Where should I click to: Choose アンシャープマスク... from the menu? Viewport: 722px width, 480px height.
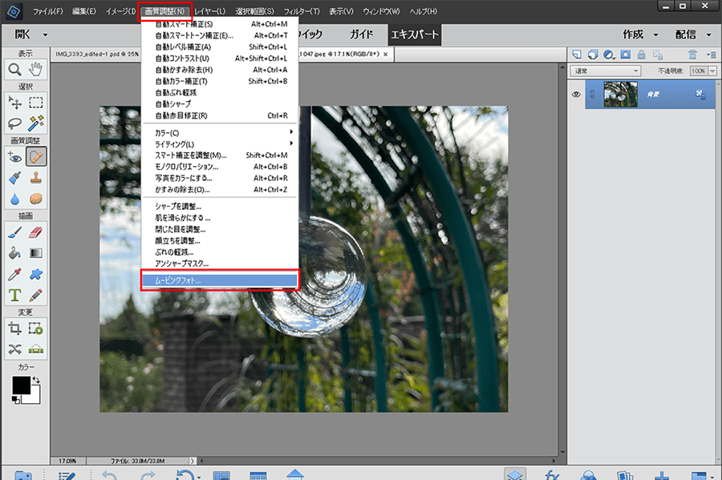point(220,264)
